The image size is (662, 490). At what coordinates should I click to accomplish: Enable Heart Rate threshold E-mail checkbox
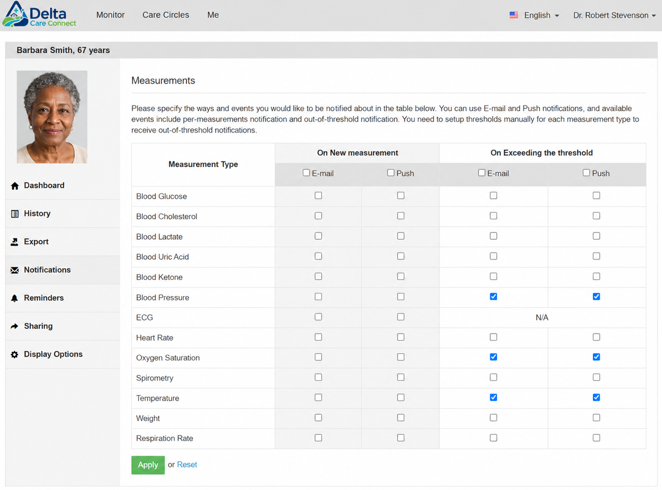coord(493,337)
